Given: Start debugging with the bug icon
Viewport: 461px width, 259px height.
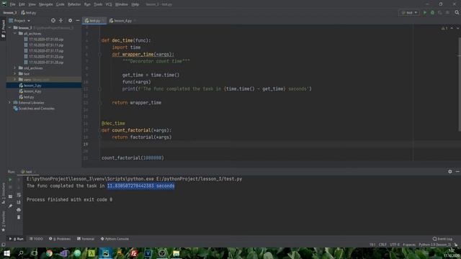Looking at the screenshot, I should click(x=432, y=13).
